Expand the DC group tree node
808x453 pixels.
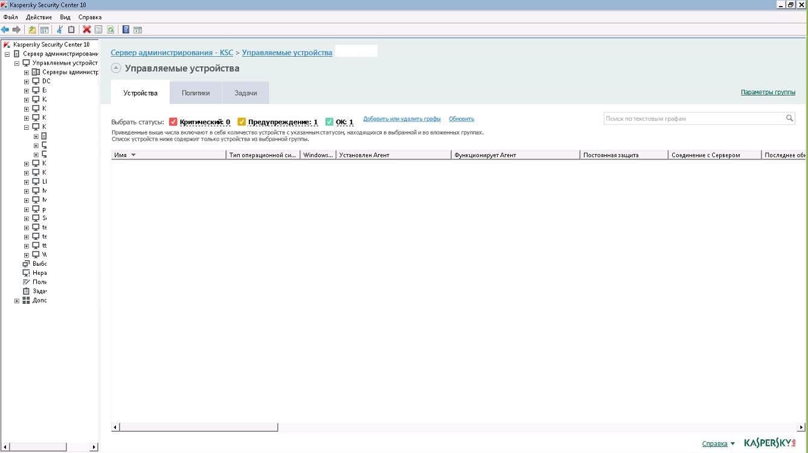(27, 82)
